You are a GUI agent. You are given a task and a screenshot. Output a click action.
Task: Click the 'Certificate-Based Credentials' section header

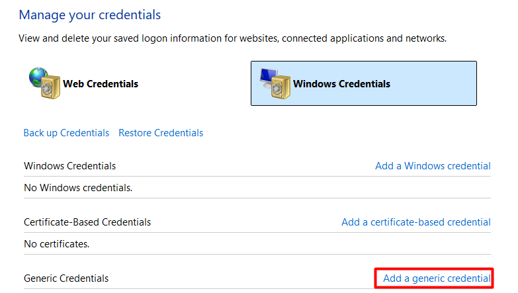pos(87,222)
